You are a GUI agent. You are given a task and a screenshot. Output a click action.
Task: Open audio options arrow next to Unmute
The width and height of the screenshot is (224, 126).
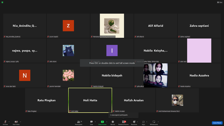[x=9, y=122]
